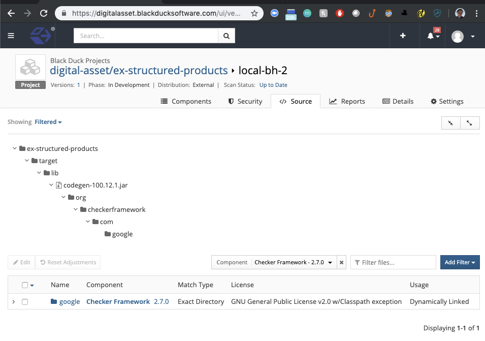
Task: Open the project Settings tab
Action: 447,101
